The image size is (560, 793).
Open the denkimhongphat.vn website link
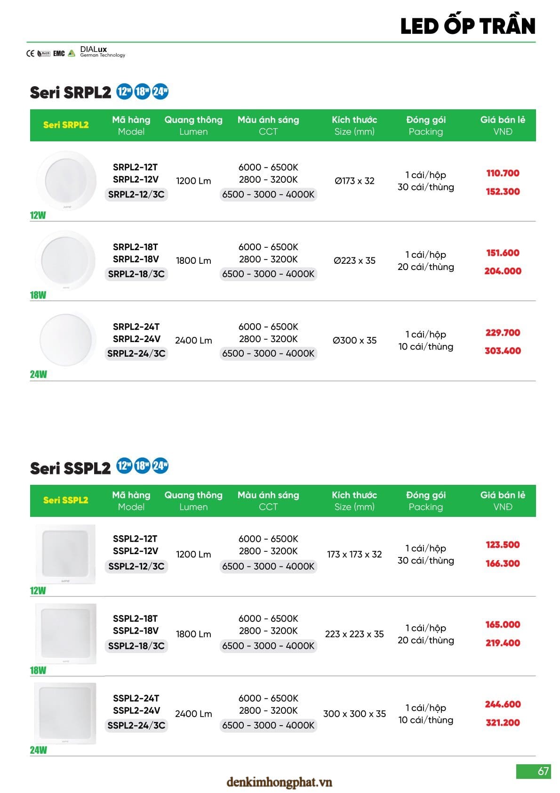click(x=279, y=782)
